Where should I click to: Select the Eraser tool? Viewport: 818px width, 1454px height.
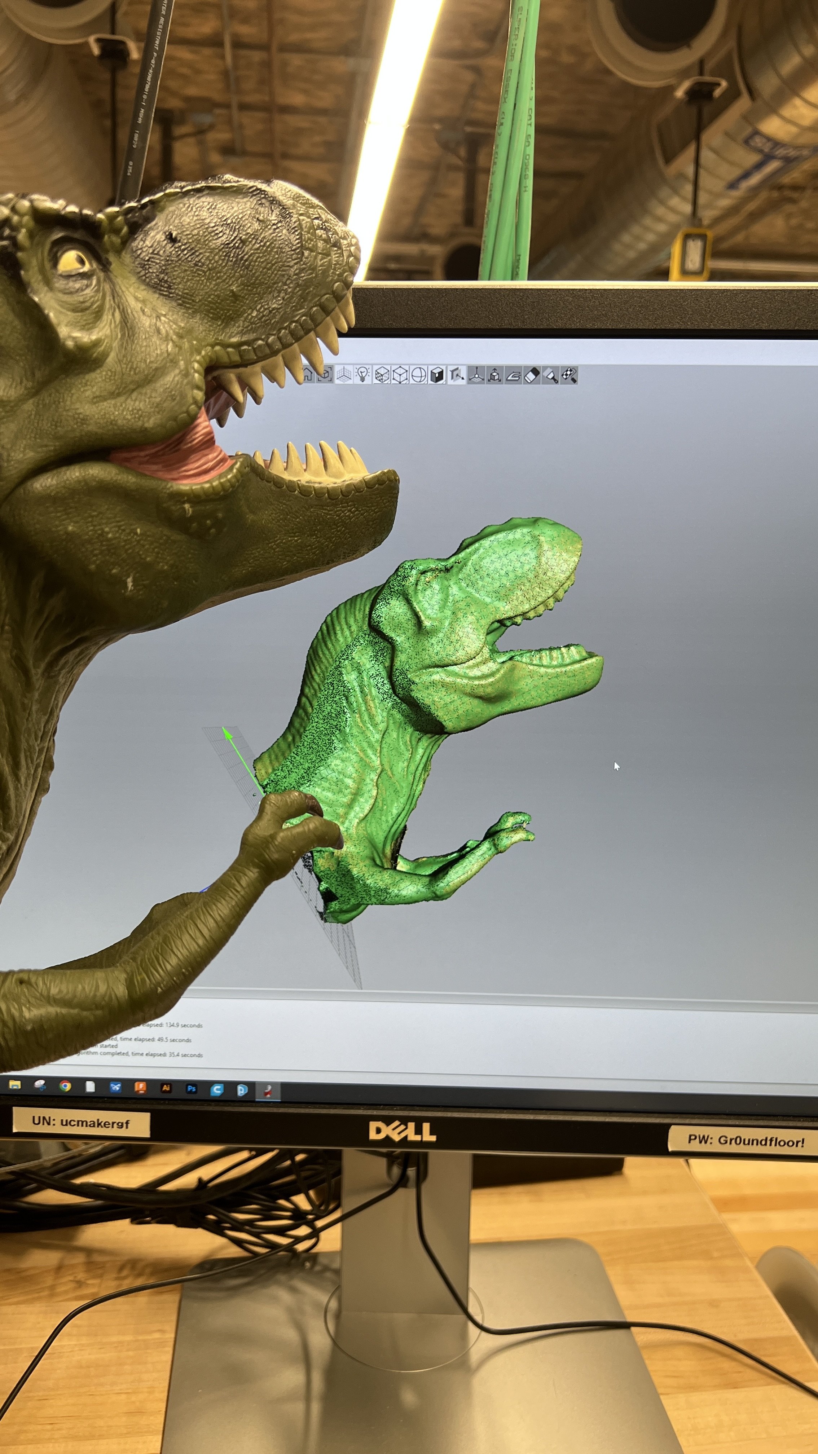coord(532,375)
